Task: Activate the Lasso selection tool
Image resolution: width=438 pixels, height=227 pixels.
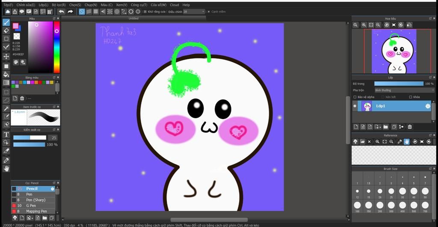Action: click(6, 100)
